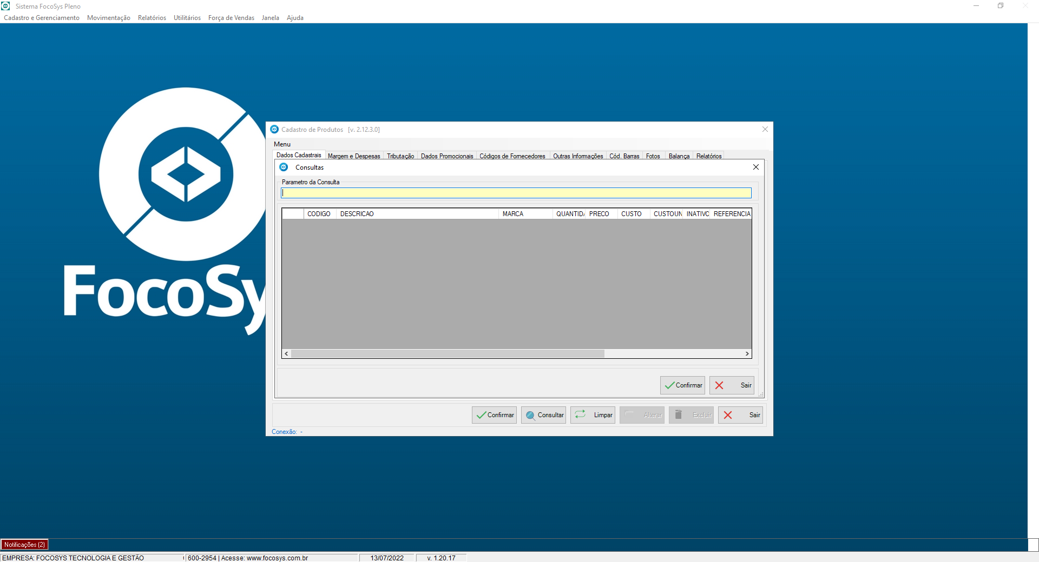
Task: Open the Utilitários menu
Action: point(187,18)
